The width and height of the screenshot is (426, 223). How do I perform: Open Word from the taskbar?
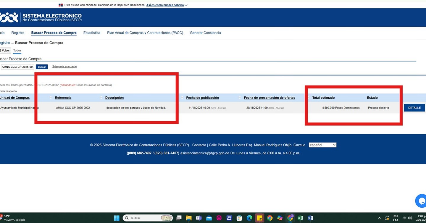pos(310,218)
